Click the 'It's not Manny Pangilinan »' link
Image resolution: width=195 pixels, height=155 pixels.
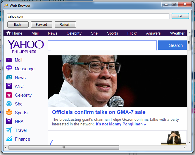[121, 124]
